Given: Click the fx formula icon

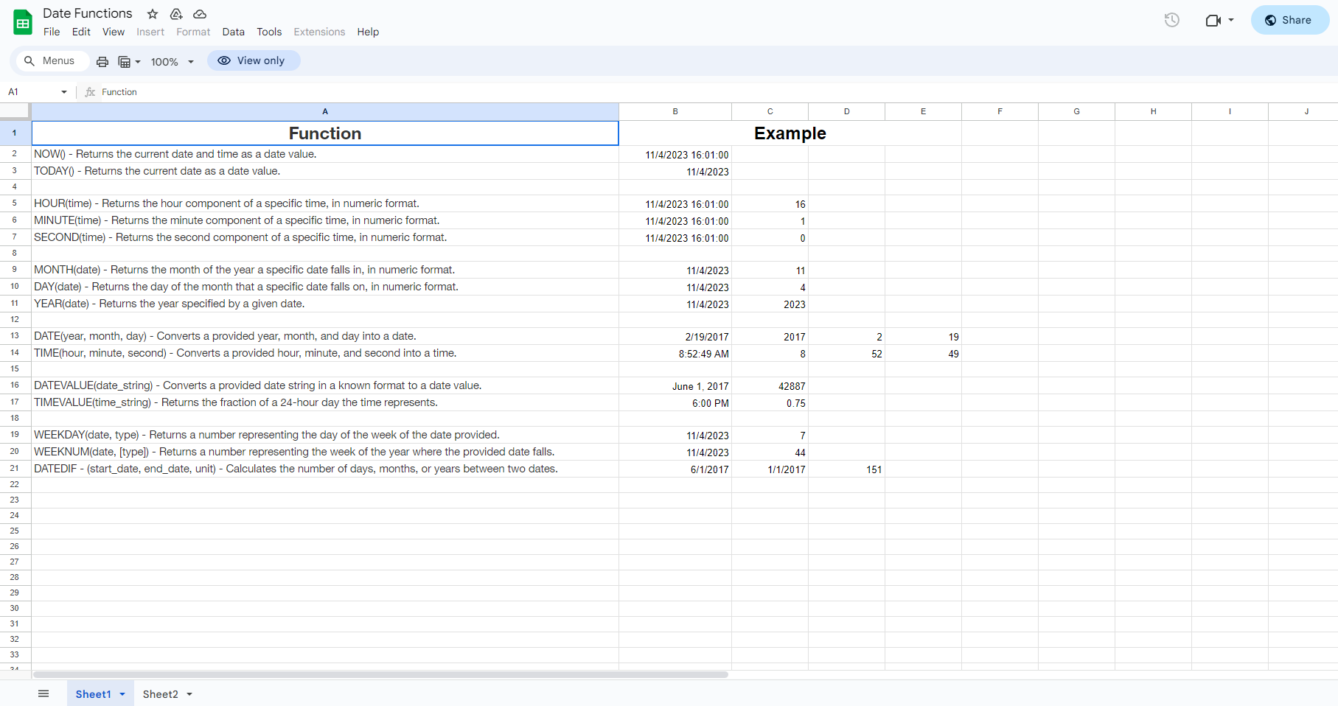Looking at the screenshot, I should click(90, 92).
